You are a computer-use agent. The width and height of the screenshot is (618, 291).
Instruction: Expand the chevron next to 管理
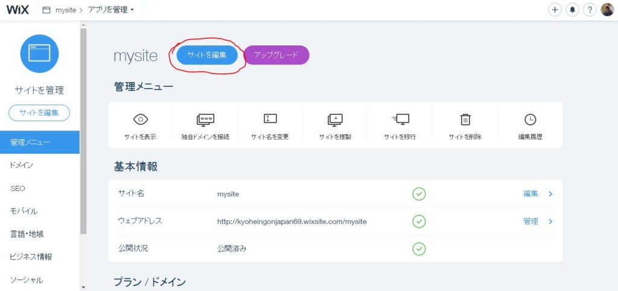[550, 221]
